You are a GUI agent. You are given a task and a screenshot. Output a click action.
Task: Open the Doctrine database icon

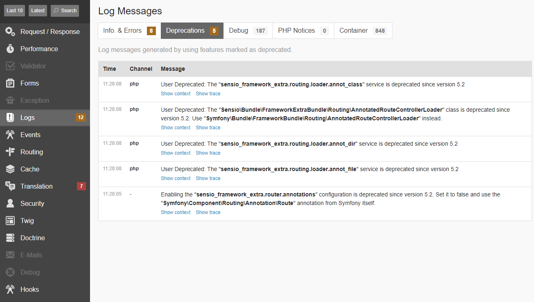pos(10,238)
